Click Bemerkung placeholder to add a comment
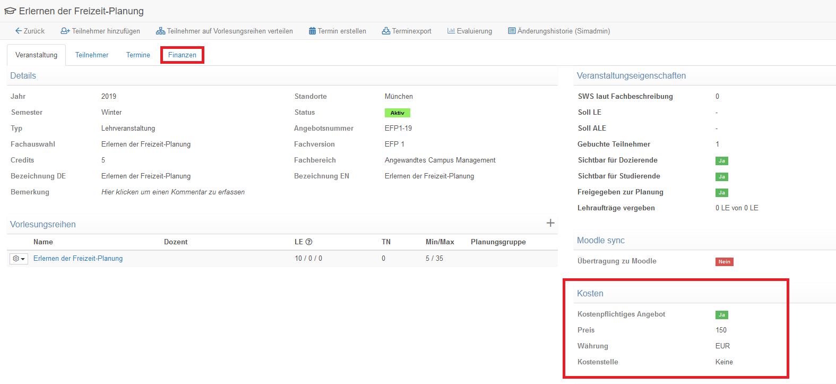This screenshot has width=836, height=384. (173, 192)
